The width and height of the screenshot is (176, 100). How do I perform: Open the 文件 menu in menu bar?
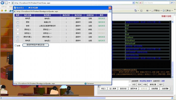tap(4, 7)
